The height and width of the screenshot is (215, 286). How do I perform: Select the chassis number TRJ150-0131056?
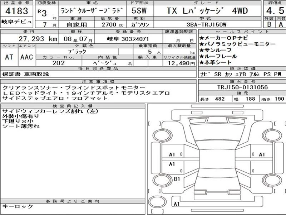point(242,87)
